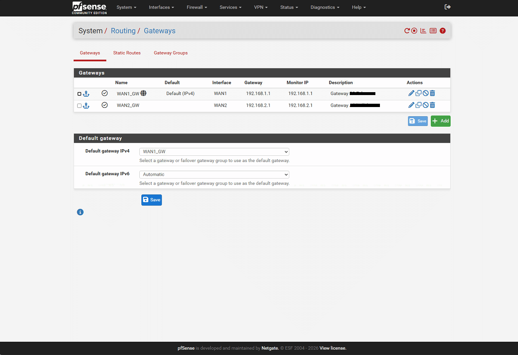Open the Default gateway IPv4 dropdown
Image resolution: width=518 pixels, height=355 pixels.
tap(214, 152)
